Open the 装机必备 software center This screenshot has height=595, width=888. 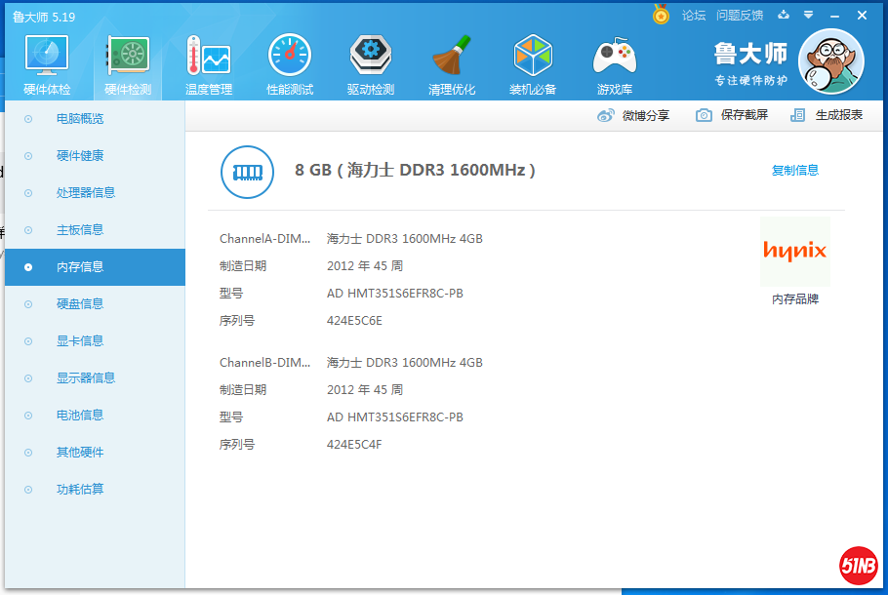pos(533,63)
